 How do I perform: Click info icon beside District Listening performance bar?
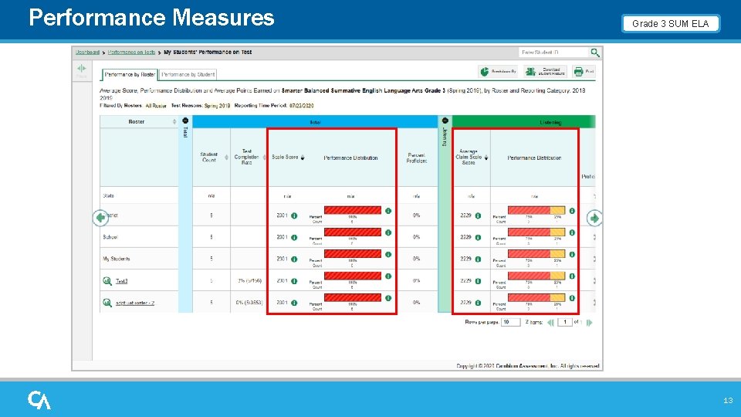tap(572, 211)
